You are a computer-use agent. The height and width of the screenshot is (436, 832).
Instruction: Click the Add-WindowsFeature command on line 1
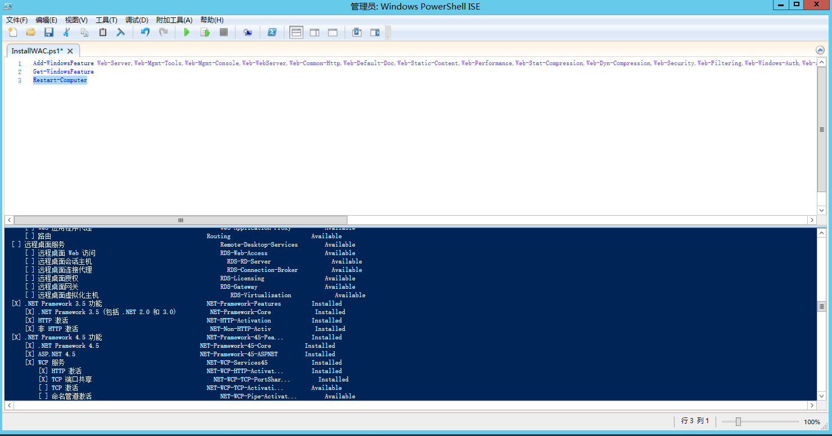pyautogui.click(x=64, y=63)
